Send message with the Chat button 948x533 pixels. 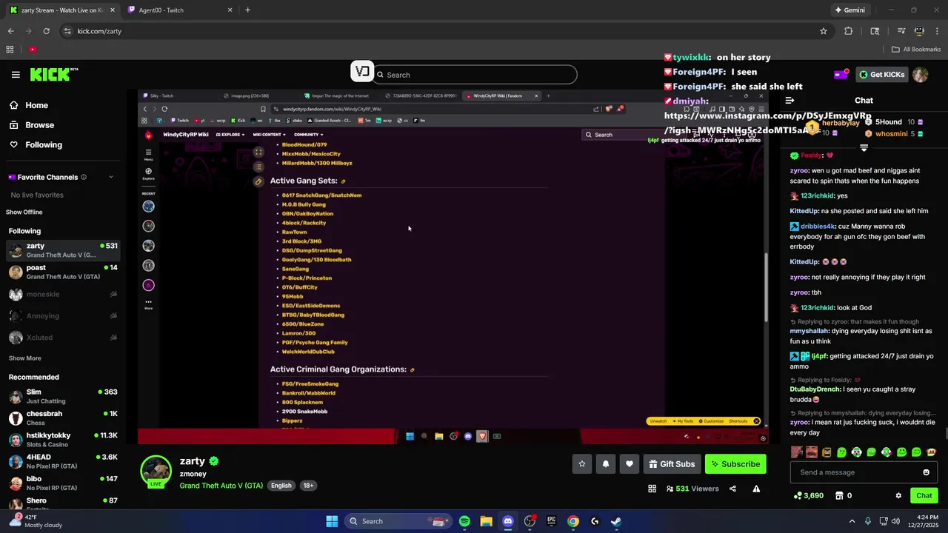tap(924, 495)
